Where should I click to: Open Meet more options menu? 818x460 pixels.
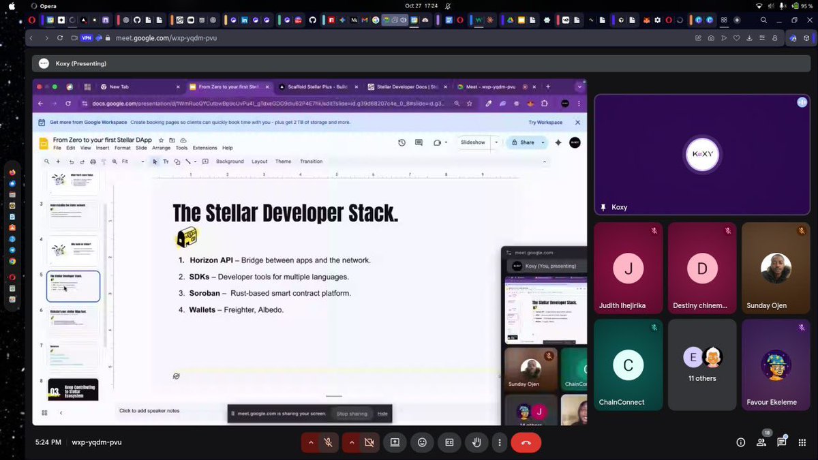[x=500, y=442]
